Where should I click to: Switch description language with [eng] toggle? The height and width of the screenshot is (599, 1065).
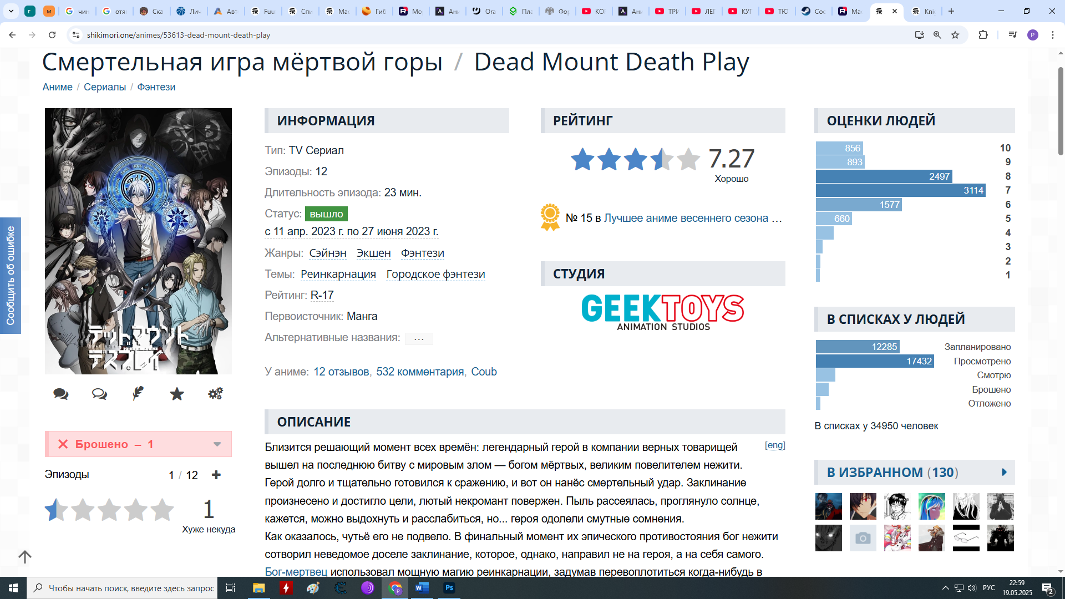(775, 445)
